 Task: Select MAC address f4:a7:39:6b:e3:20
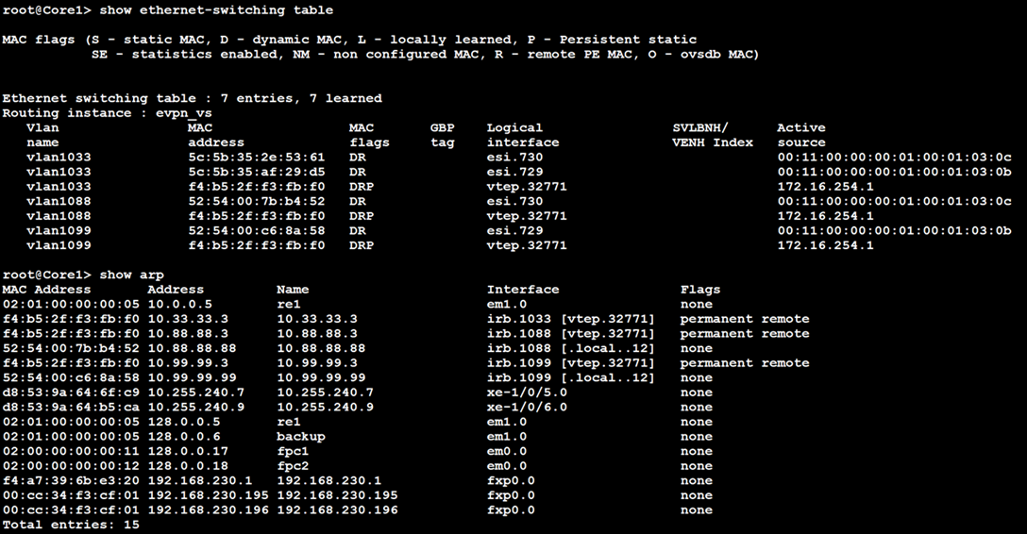pos(71,481)
